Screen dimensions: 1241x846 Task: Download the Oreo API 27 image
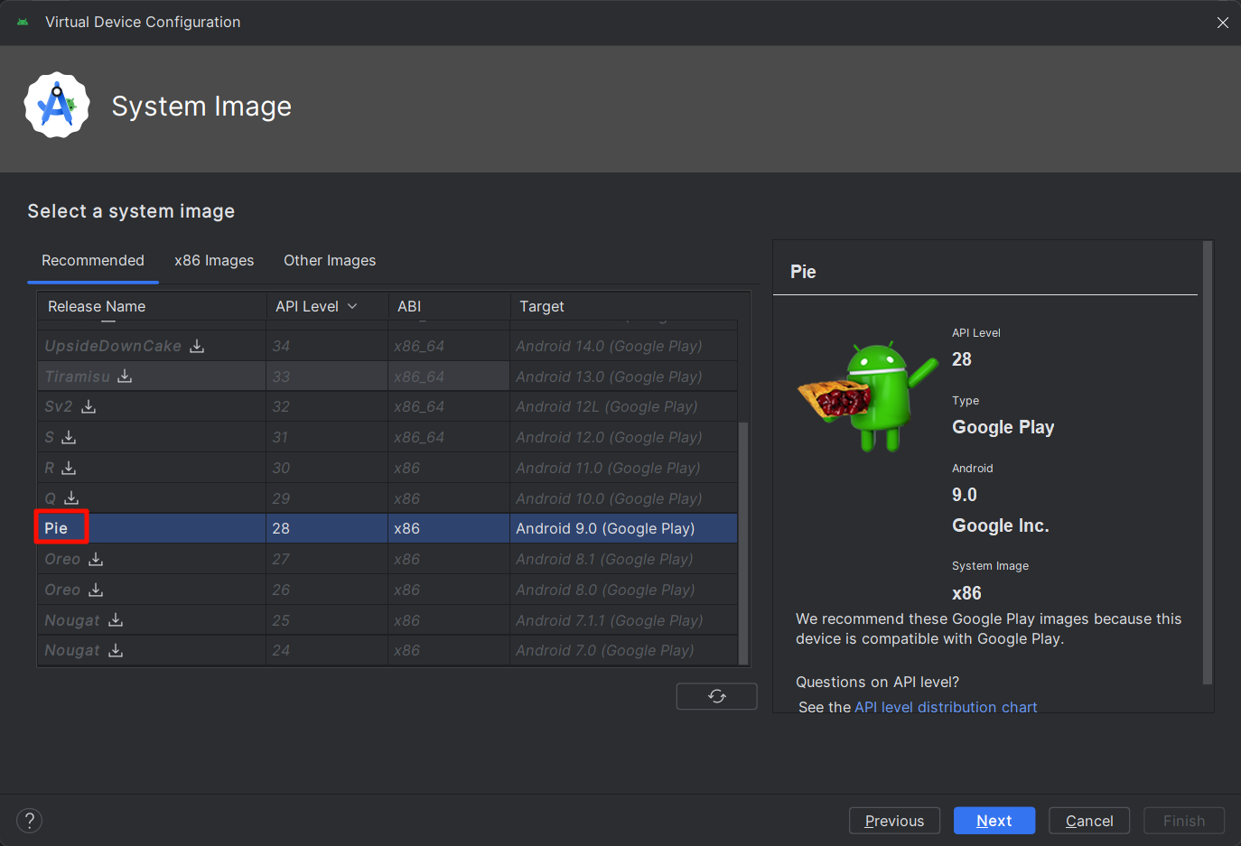pos(96,559)
